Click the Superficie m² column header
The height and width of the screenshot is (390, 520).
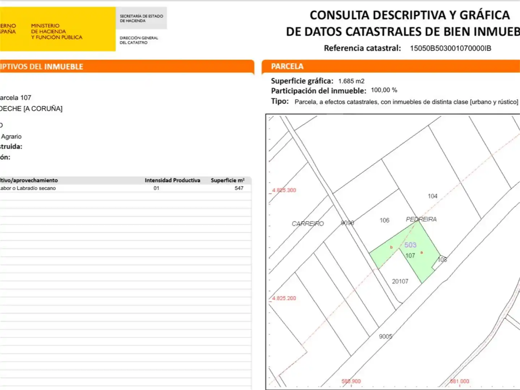coord(228,180)
